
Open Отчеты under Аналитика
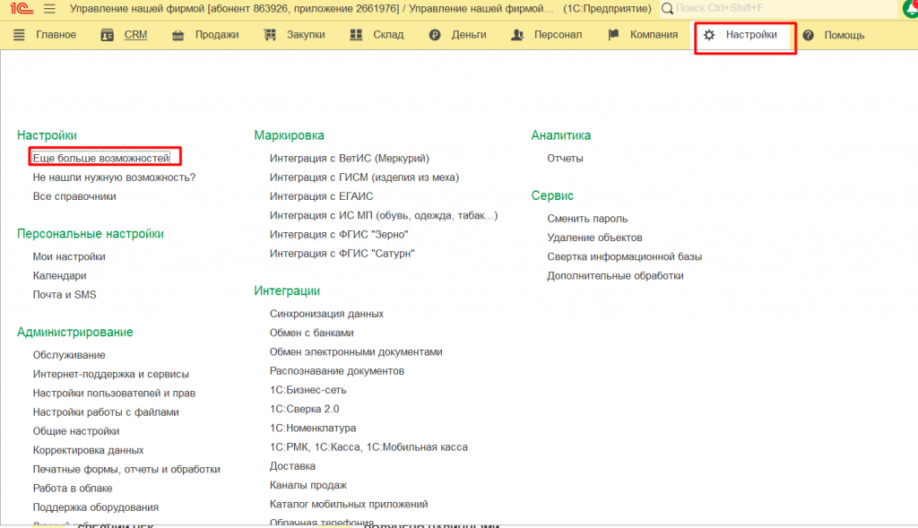coord(565,158)
